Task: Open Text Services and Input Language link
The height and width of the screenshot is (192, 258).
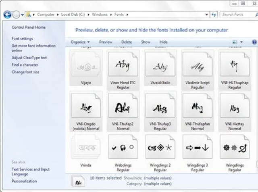Action: coord(31,171)
